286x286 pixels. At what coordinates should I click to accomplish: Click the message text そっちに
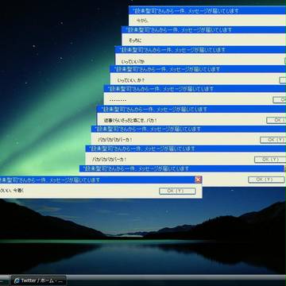point(135,41)
